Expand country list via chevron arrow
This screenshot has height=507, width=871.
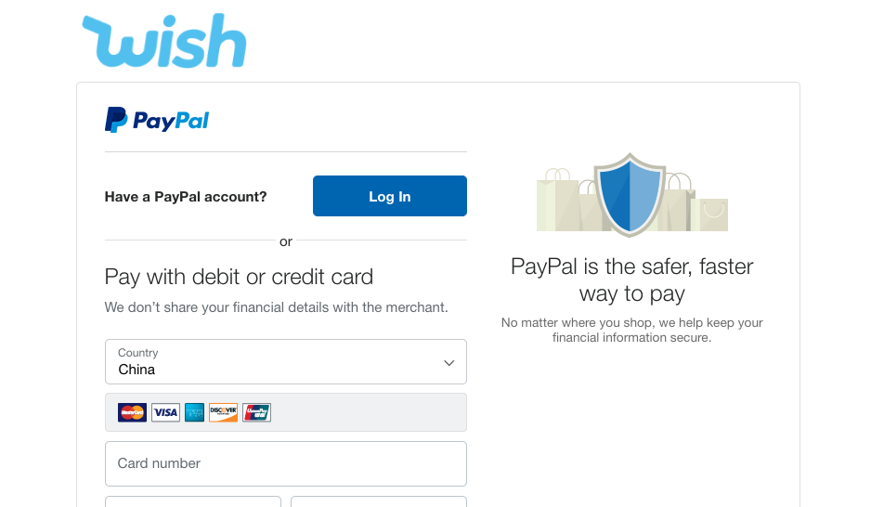pyautogui.click(x=448, y=363)
